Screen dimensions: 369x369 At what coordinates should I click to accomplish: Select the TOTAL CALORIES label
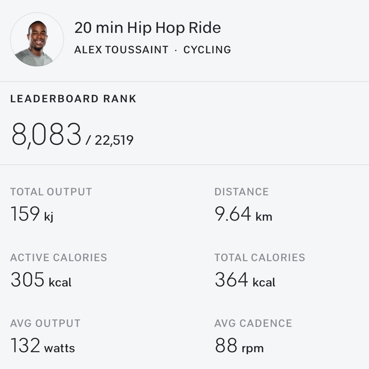260,257
